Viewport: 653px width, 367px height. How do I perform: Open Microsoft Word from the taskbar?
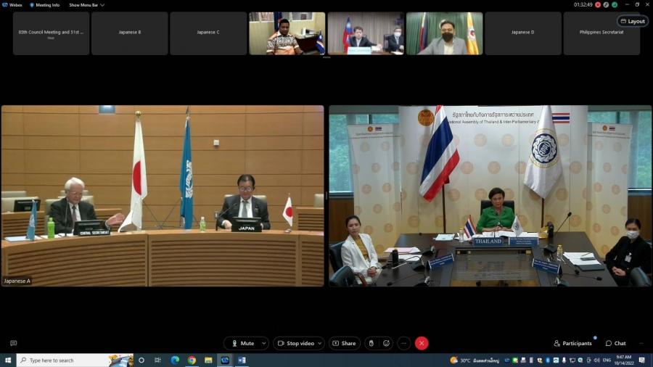[242, 360]
